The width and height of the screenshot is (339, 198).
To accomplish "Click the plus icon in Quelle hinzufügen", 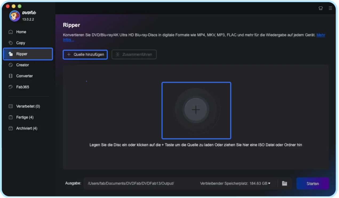I will (x=69, y=54).
